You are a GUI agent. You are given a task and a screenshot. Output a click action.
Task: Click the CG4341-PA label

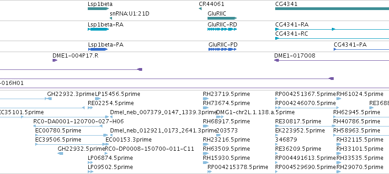coord(350,45)
